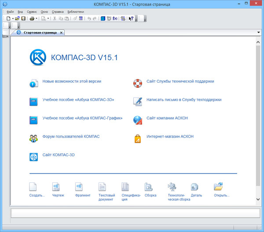
Task: Click the context help arrow-question icon
Action: pyautogui.click(x=131, y=18)
